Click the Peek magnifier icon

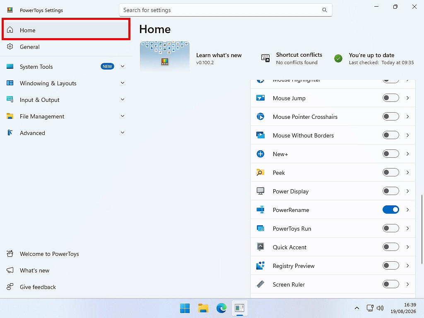pos(260,173)
